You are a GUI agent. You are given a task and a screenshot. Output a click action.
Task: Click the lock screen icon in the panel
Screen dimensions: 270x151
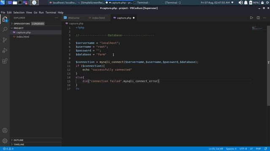(262, 3)
